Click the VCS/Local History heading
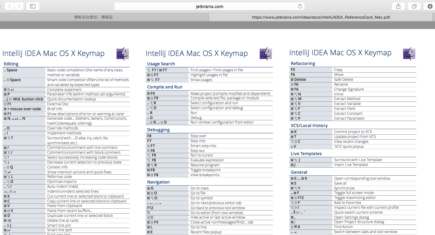 [x=309, y=126]
